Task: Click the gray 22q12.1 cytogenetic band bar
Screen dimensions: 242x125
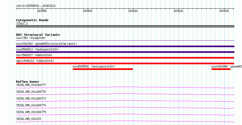Action: coord(125,26)
